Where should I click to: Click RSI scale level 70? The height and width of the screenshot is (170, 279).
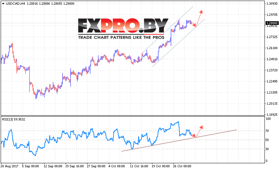tap(267, 131)
